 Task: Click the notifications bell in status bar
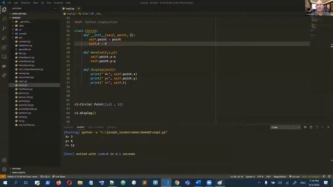[329, 177]
